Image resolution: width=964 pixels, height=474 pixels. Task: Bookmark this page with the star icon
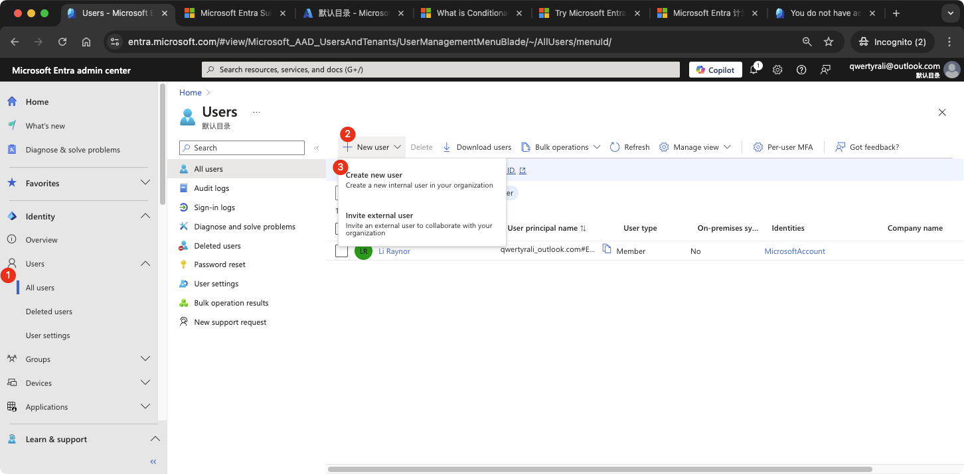click(x=829, y=42)
